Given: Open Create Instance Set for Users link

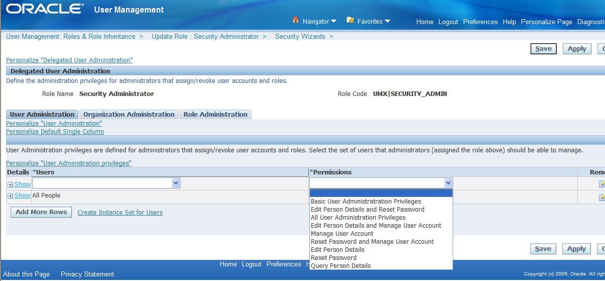Looking at the screenshot, I should click(120, 212).
